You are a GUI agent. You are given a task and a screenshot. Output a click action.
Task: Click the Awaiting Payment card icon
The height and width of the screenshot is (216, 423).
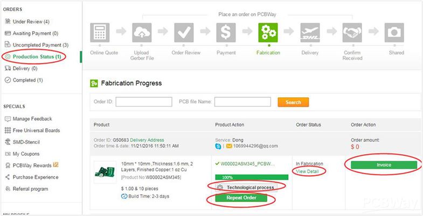8,33
